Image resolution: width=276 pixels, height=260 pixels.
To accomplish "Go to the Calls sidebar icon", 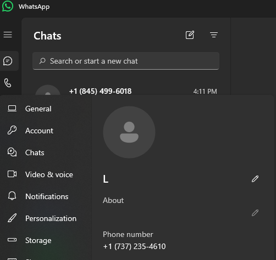I will tap(8, 83).
